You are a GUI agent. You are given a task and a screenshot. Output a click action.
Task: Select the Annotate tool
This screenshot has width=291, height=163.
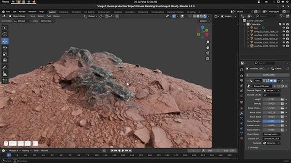[x=5, y=67]
